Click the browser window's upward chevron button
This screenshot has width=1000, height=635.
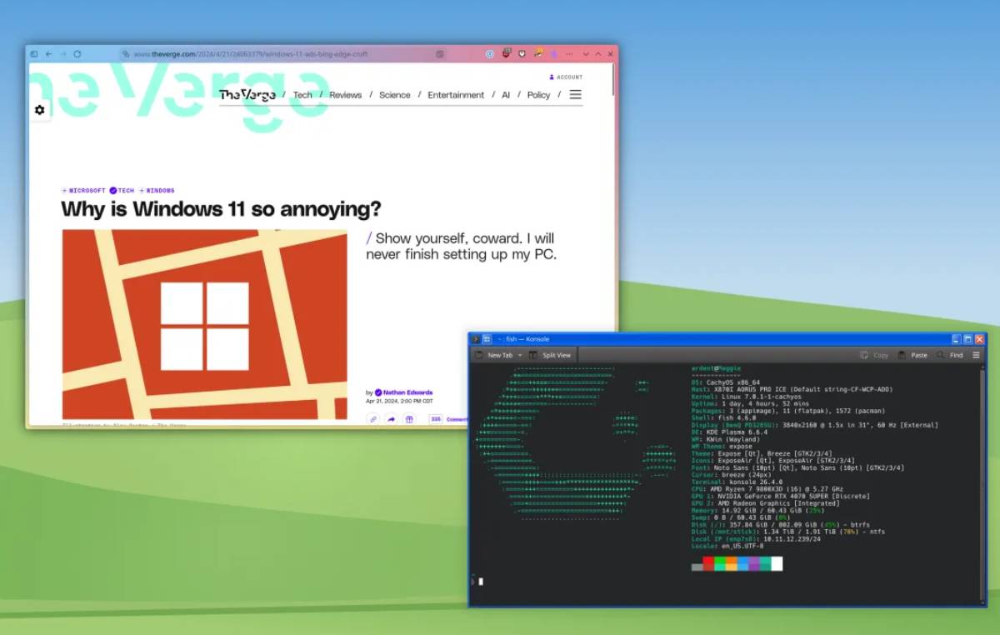point(597,54)
